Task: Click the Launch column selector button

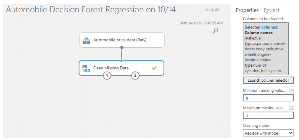Action: tap(268, 80)
